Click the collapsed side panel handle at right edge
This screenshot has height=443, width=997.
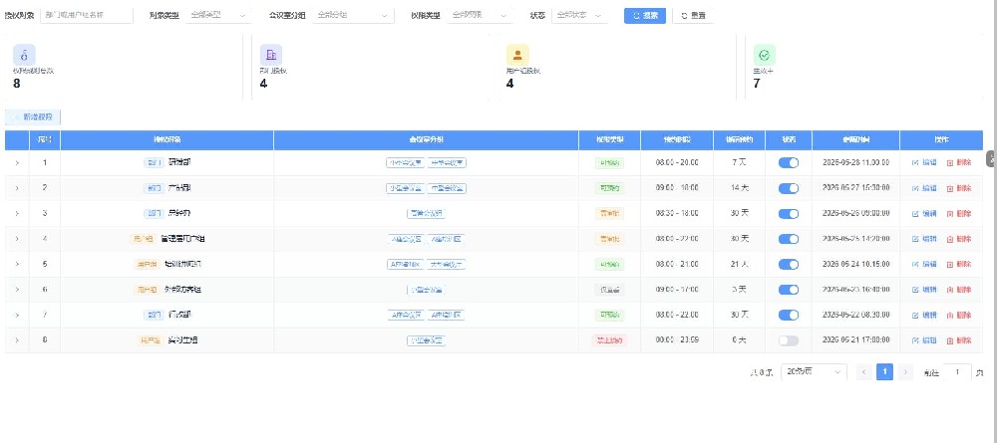991,159
